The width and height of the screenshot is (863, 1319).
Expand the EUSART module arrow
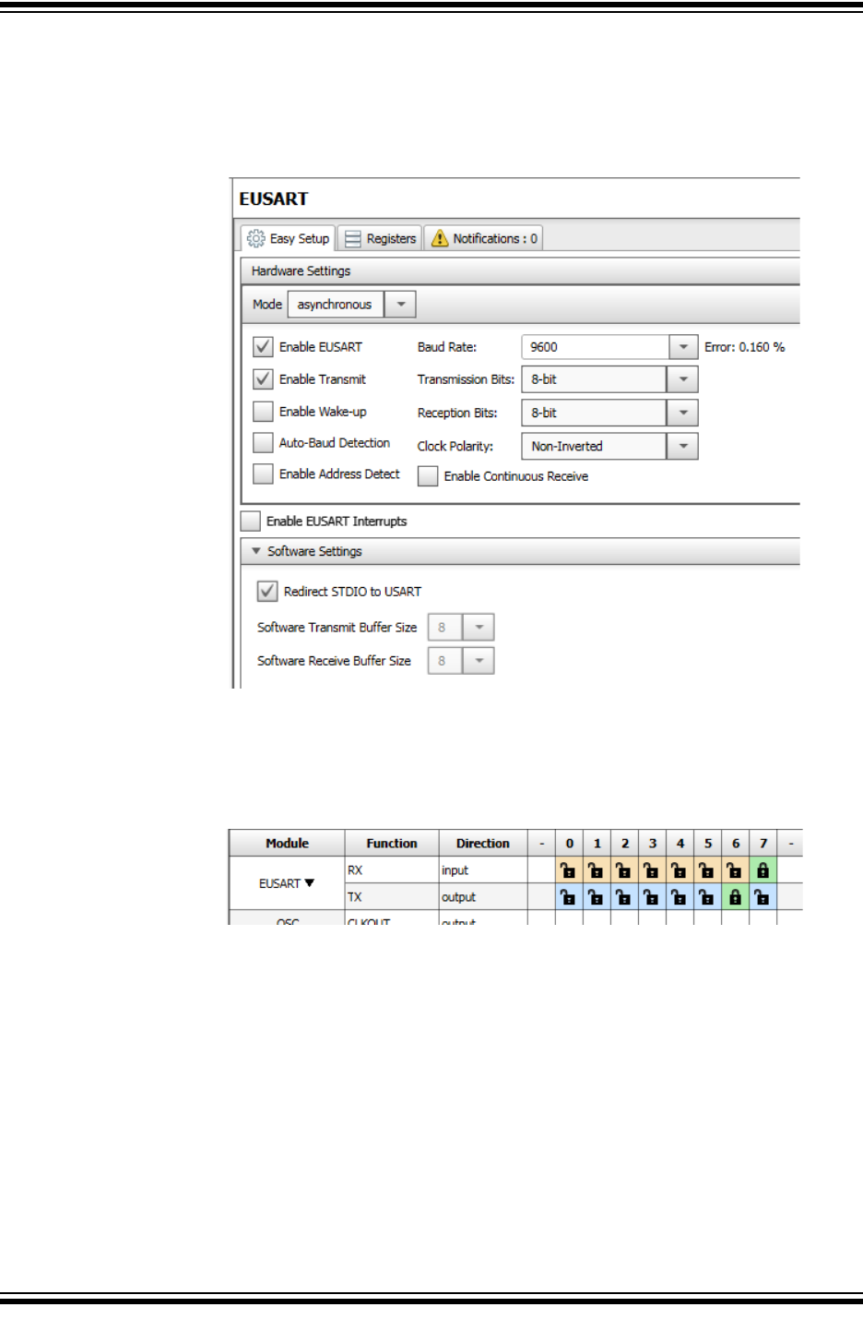[x=310, y=883]
